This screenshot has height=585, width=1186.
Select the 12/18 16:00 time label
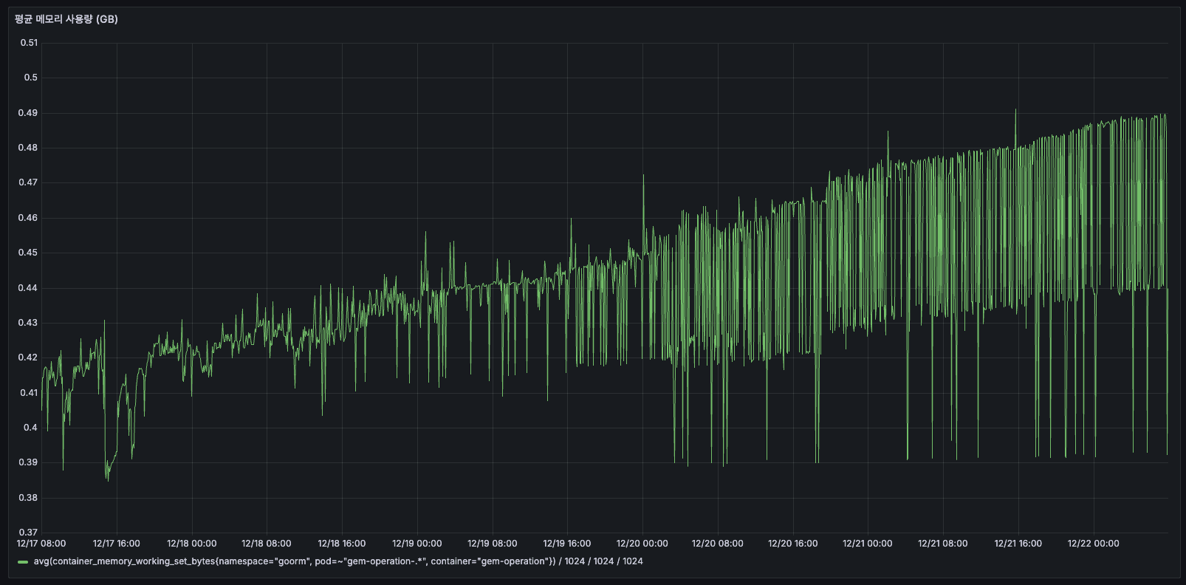coord(342,544)
